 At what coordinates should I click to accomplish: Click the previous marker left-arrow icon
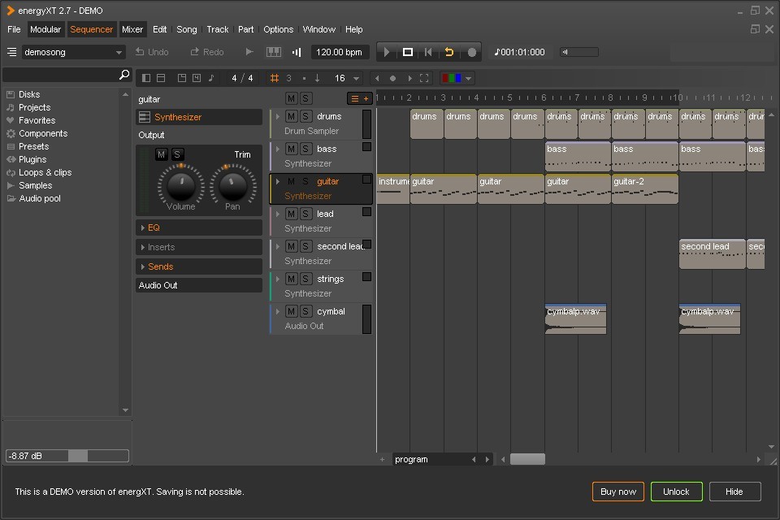[x=377, y=78]
